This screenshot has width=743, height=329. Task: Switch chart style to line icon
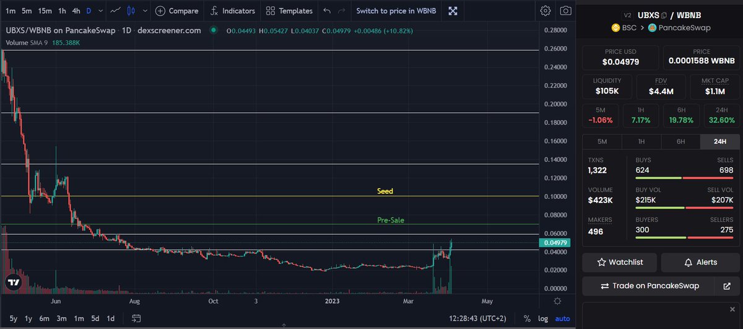pyautogui.click(x=115, y=11)
